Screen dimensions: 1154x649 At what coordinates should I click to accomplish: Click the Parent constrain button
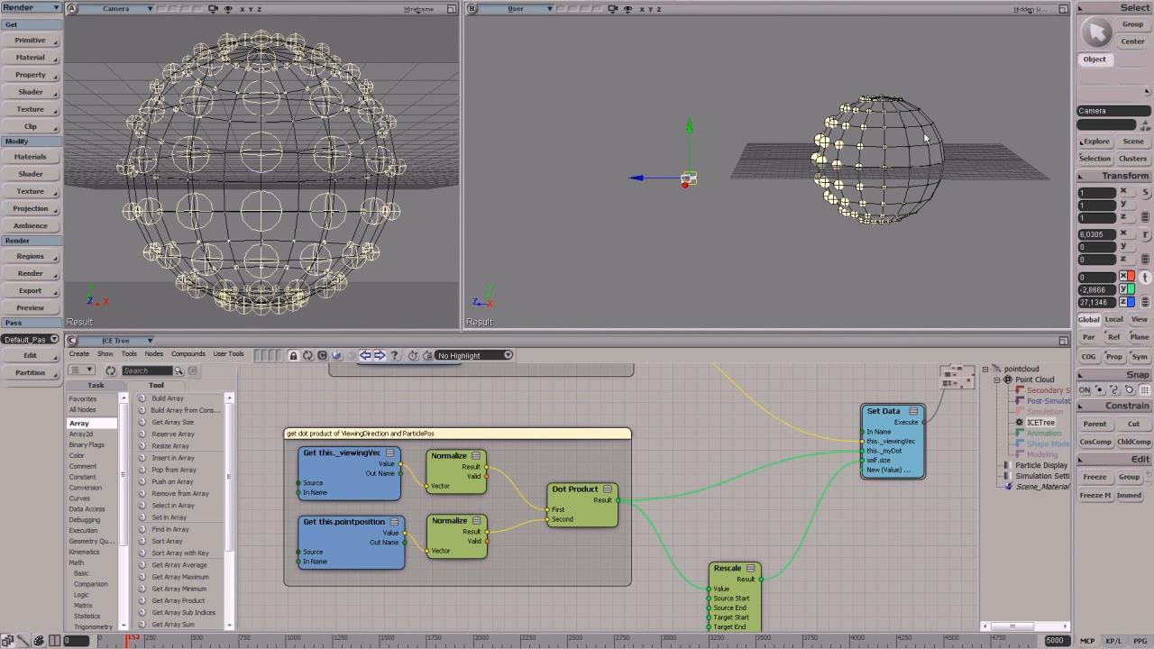(x=1094, y=425)
